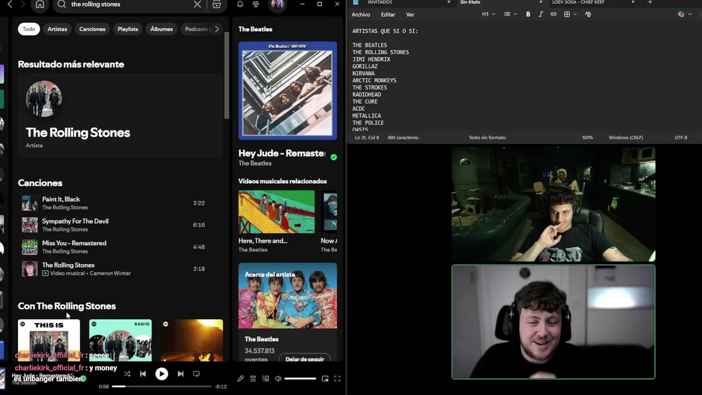The width and height of the screenshot is (702, 395).
Task: Go to Spotify Home
Action: [x=40, y=4]
